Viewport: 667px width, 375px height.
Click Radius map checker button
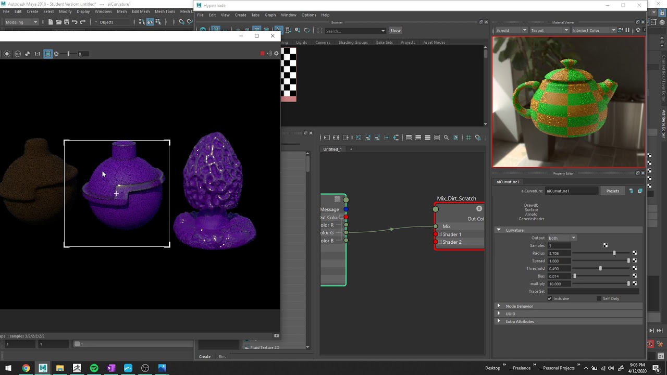(634, 253)
